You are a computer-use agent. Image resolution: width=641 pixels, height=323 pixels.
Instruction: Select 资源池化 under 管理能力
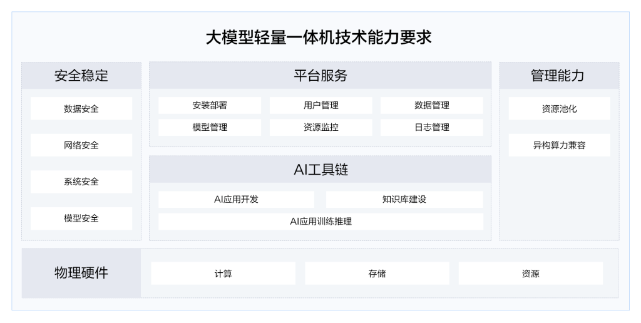pos(559,108)
